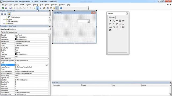Screen dimensions: 172x96
Task: Click the Controls tab in Toolbox
Action: pos(112,17)
